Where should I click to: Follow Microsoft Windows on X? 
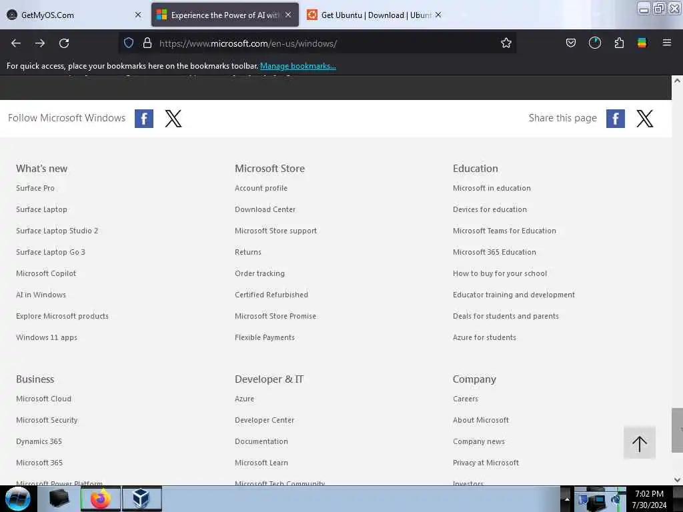[173, 119]
